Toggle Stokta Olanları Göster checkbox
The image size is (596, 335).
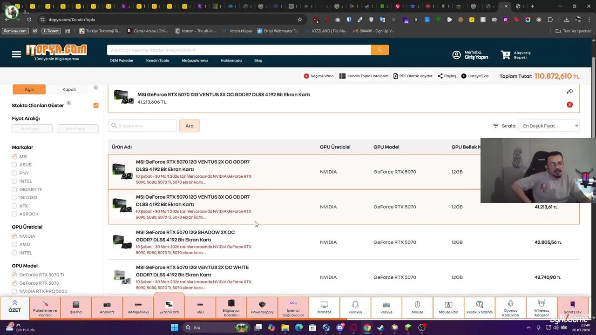(96, 106)
